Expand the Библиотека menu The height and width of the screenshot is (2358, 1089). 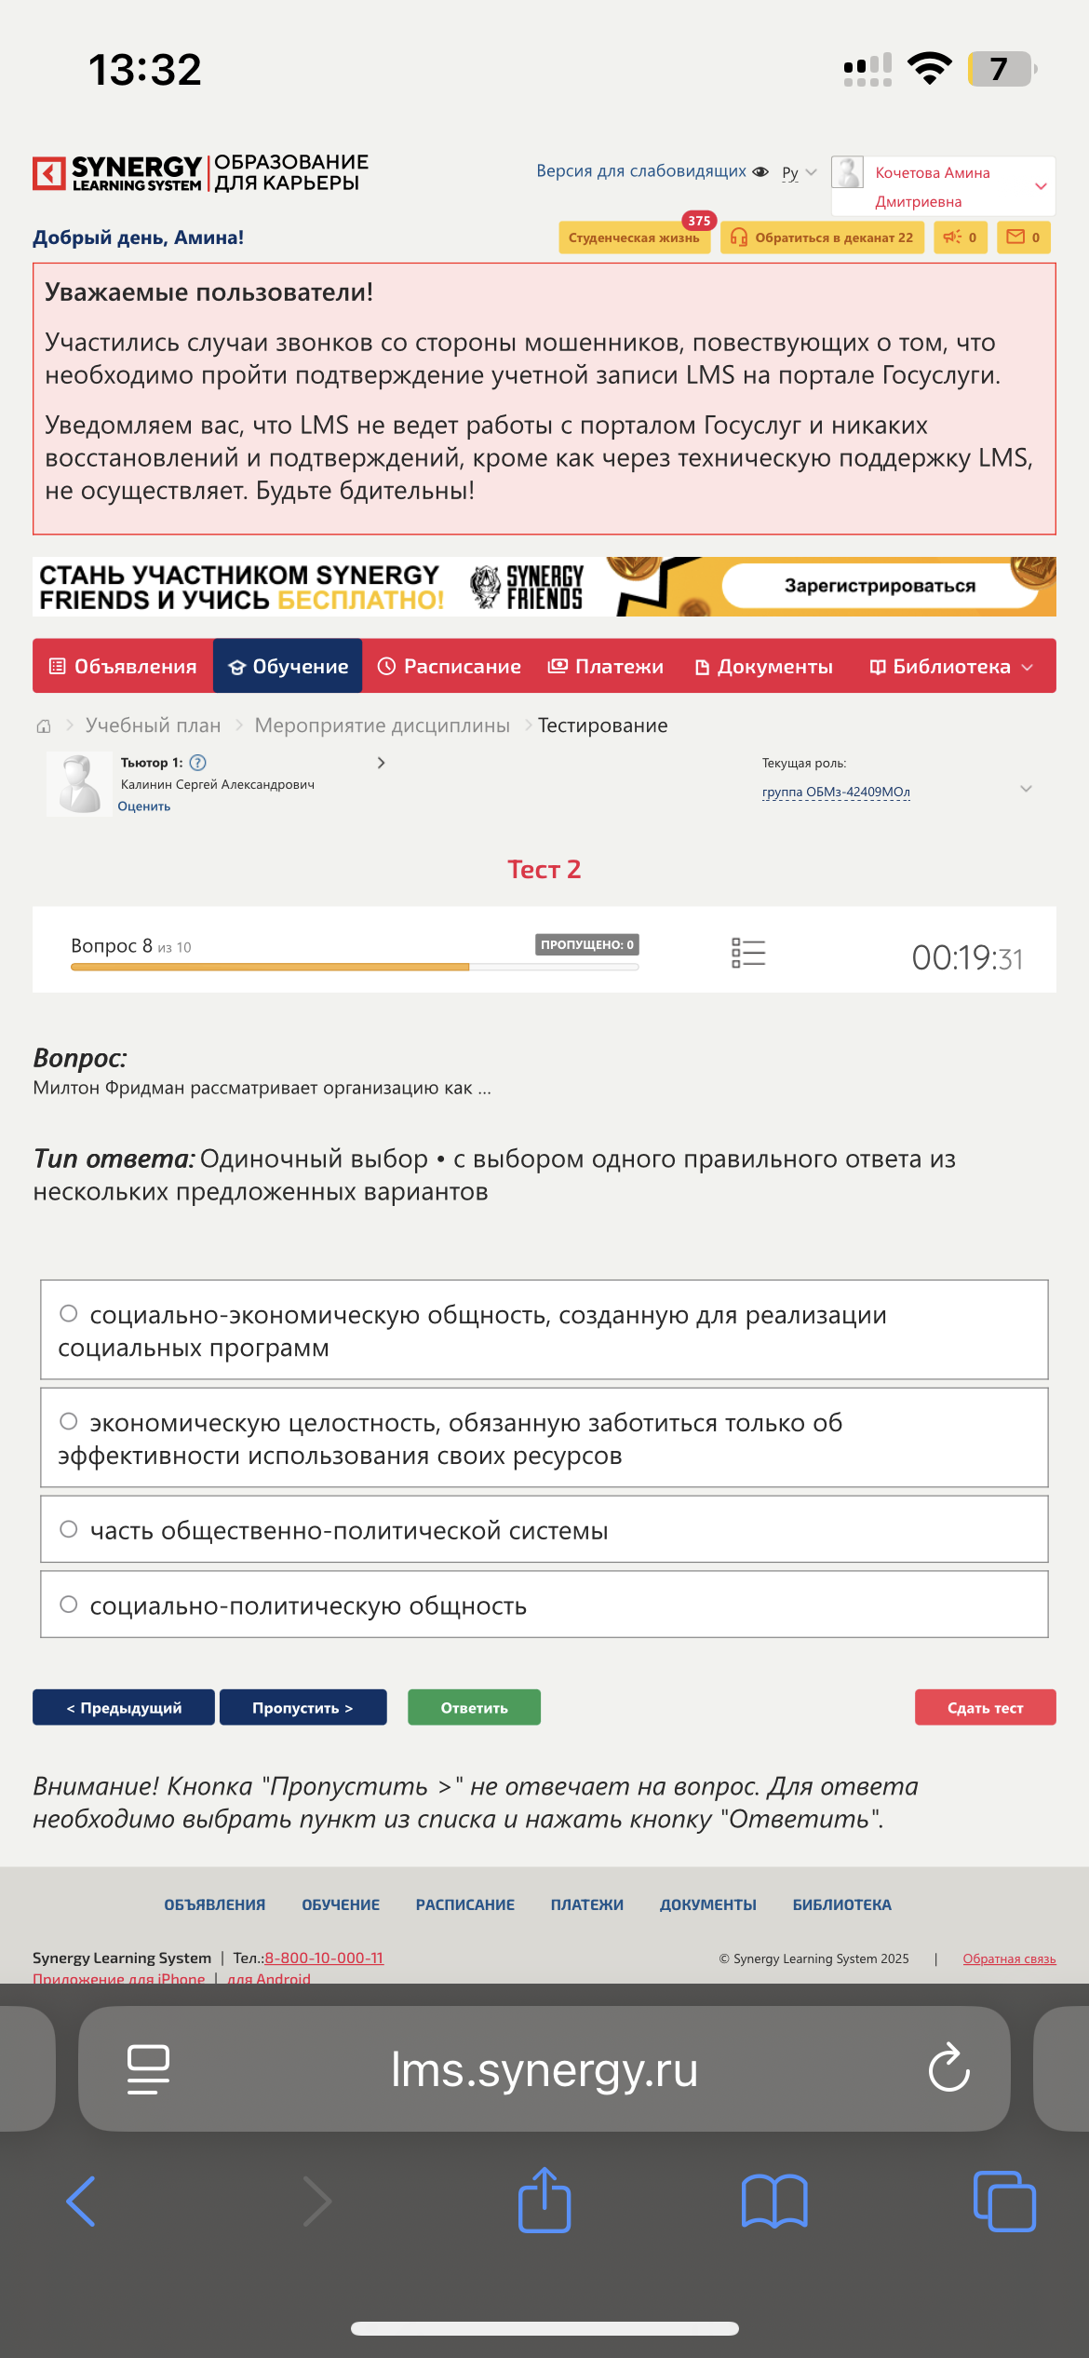point(951,666)
